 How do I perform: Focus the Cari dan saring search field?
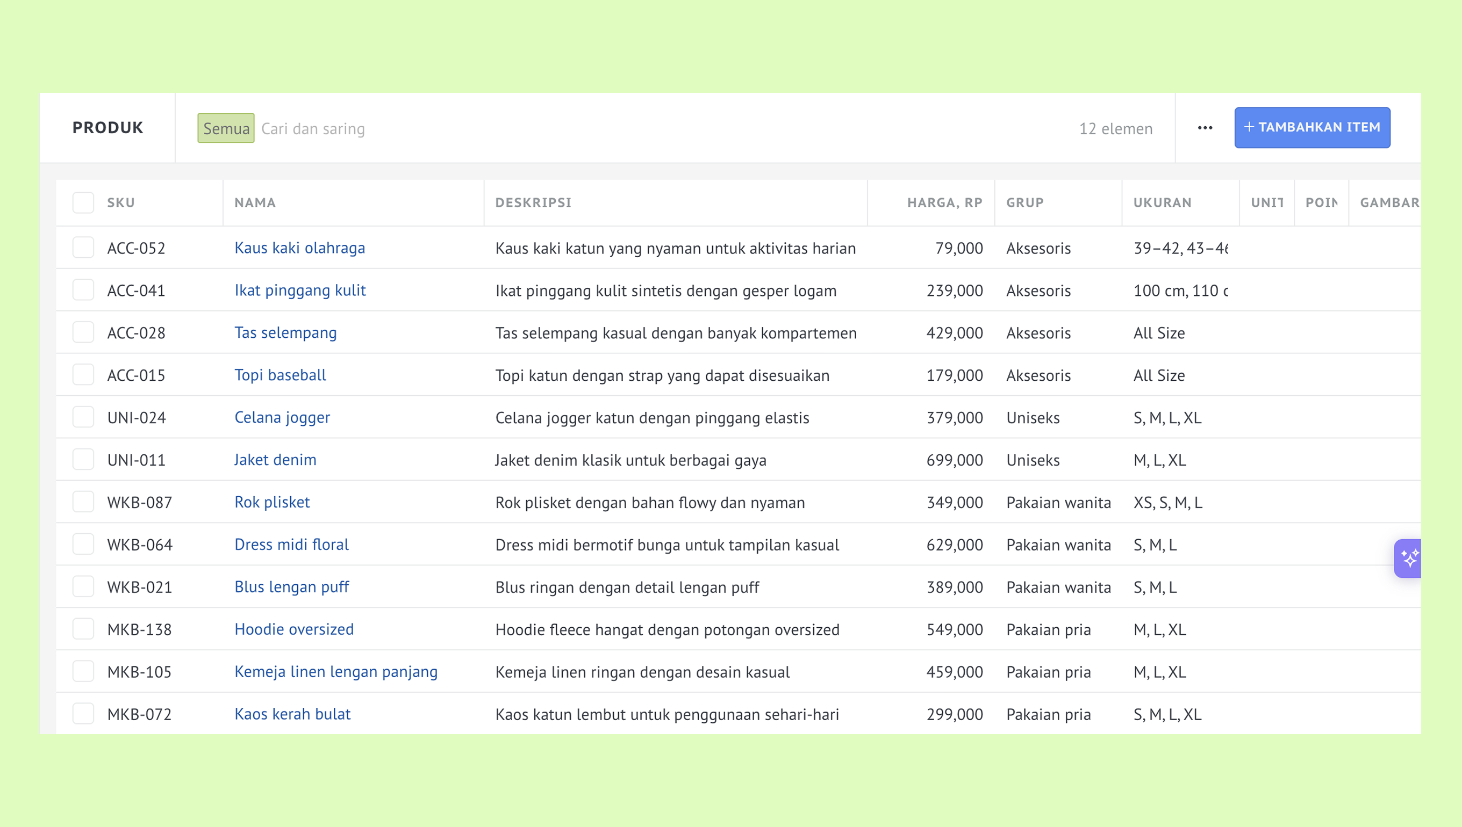pos(660,128)
